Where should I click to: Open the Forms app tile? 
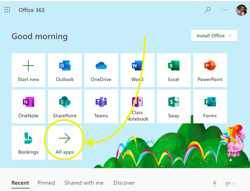pyautogui.click(x=210, y=106)
